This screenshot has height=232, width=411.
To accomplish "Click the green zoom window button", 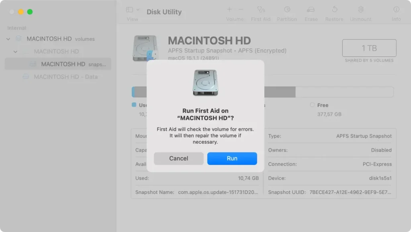I will point(30,12).
